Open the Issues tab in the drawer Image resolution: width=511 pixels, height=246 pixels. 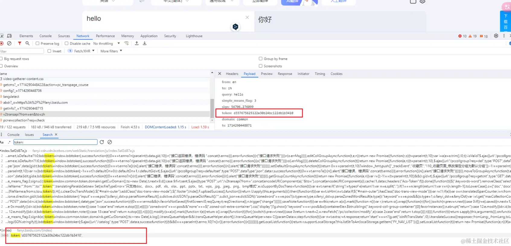pyautogui.click(x=29, y=135)
